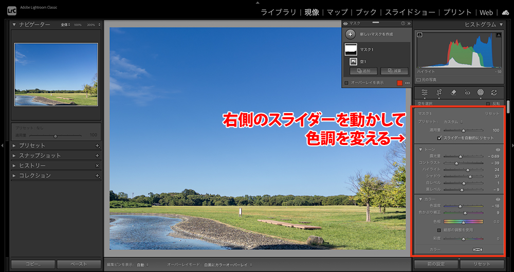Collapse the カラー section
The image size is (514, 272).
click(420, 199)
